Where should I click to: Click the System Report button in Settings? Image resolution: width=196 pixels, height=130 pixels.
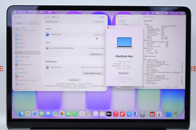tap(74, 80)
